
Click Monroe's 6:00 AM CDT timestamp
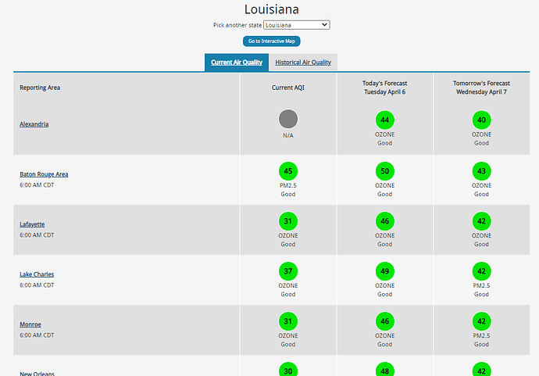click(37, 335)
